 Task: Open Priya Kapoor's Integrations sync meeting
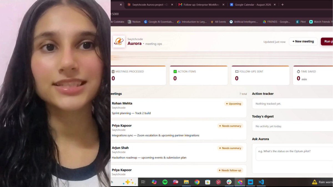click(x=178, y=130)
